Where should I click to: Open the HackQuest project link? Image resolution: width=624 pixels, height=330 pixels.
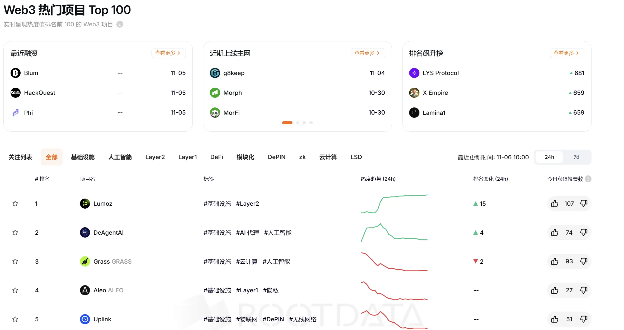[x=39, y=93]
